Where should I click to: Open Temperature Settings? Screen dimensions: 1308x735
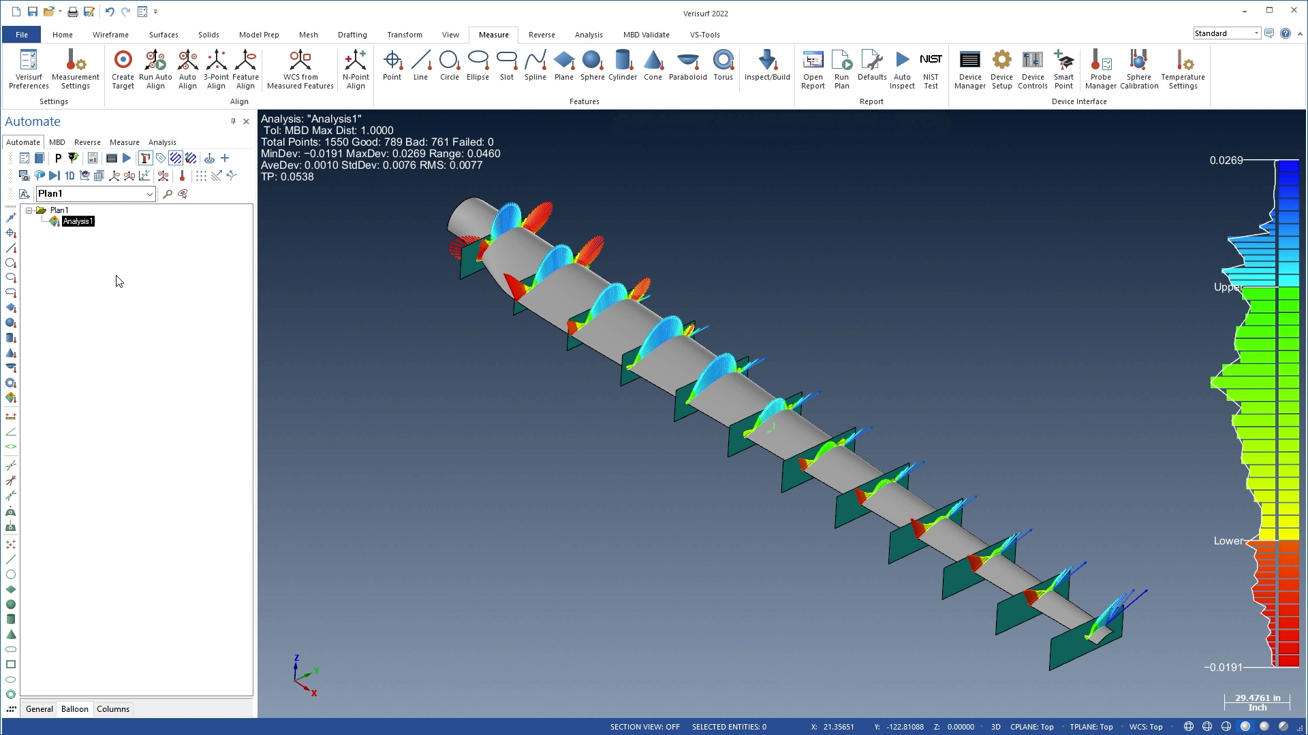[1183, 69]
